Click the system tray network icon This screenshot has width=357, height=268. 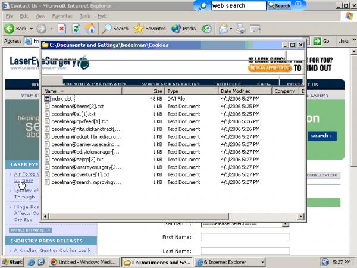pyautogui.click(x=326, y=262)
